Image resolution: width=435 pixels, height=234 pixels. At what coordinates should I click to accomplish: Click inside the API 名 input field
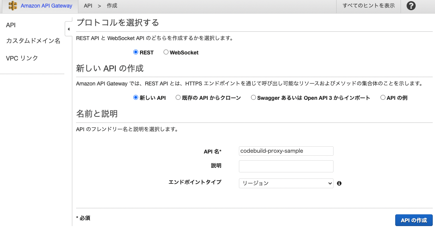(x=286, y=151)
